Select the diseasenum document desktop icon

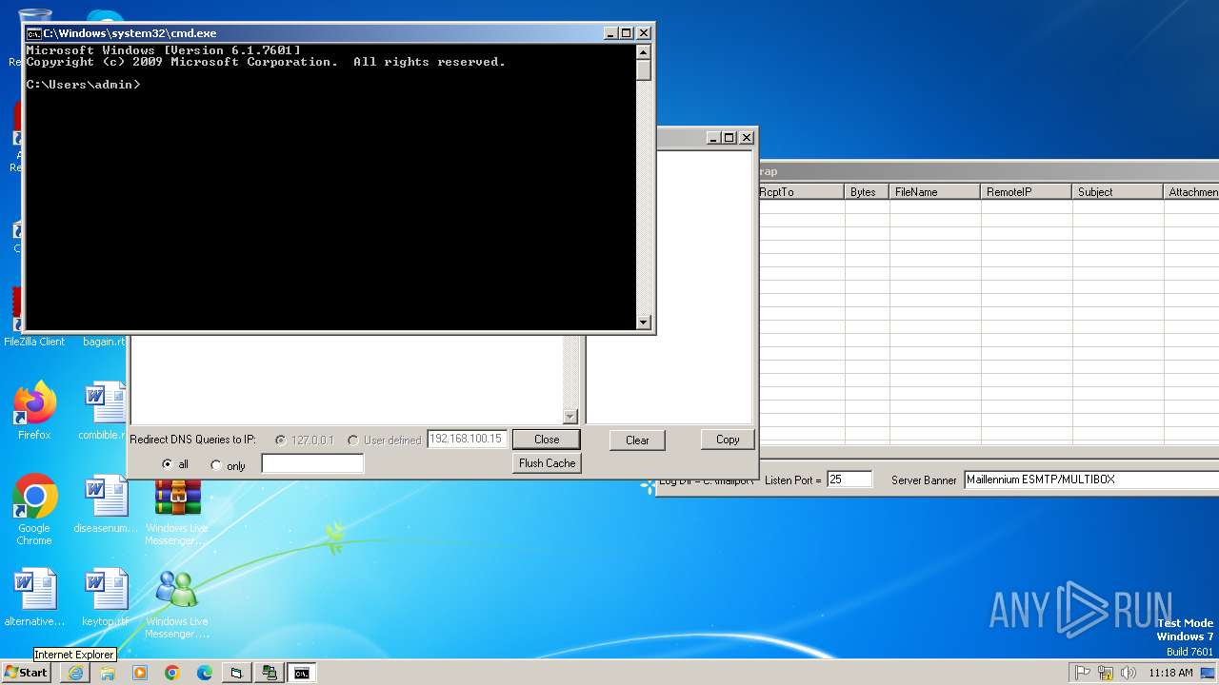[106, 504]
